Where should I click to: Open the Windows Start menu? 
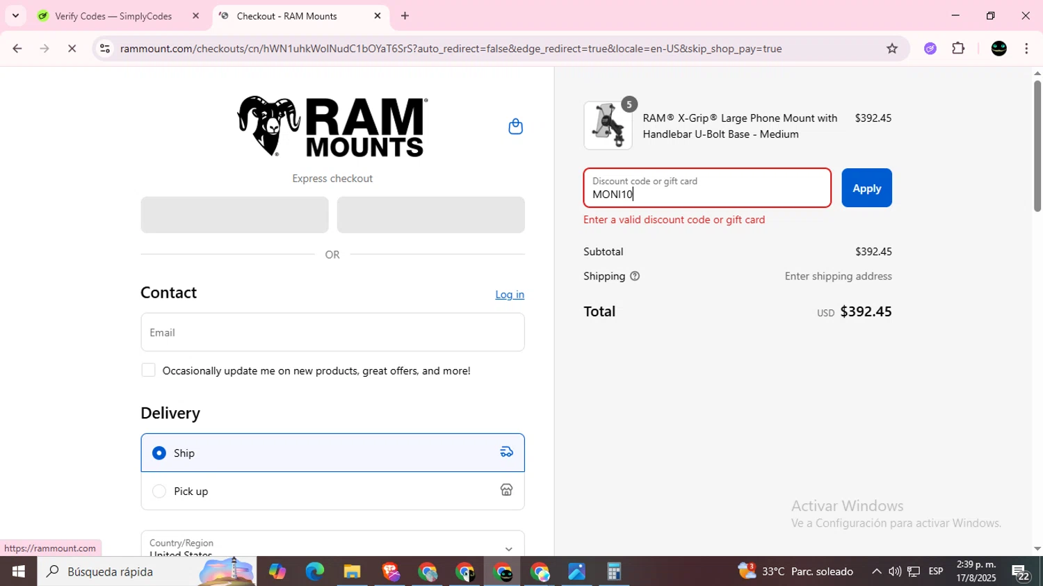tap(19, 571)
